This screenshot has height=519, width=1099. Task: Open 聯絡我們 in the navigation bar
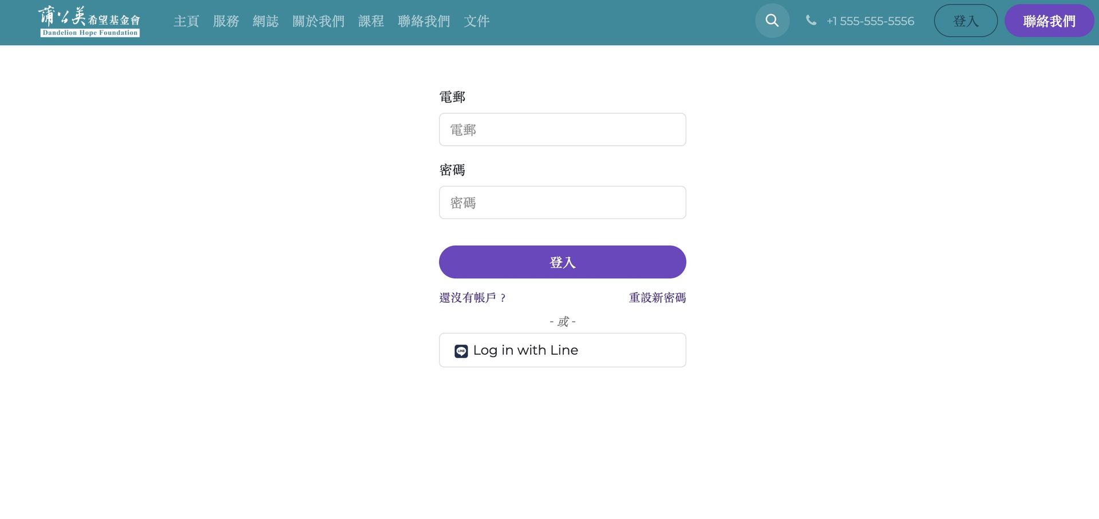click(424, 21)
